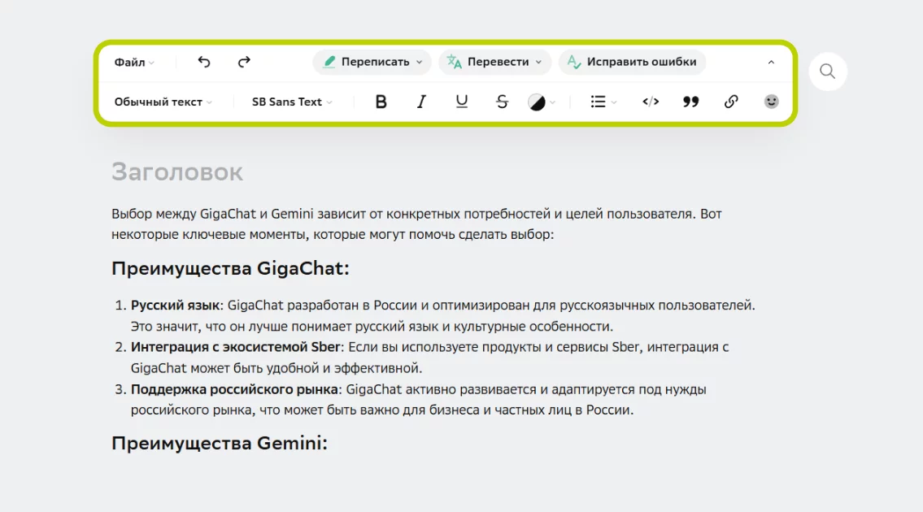The height and width of the screenshot is (512, 923).
Task: Collapse the toolbar with the chevron up
Action: (771, 62)
